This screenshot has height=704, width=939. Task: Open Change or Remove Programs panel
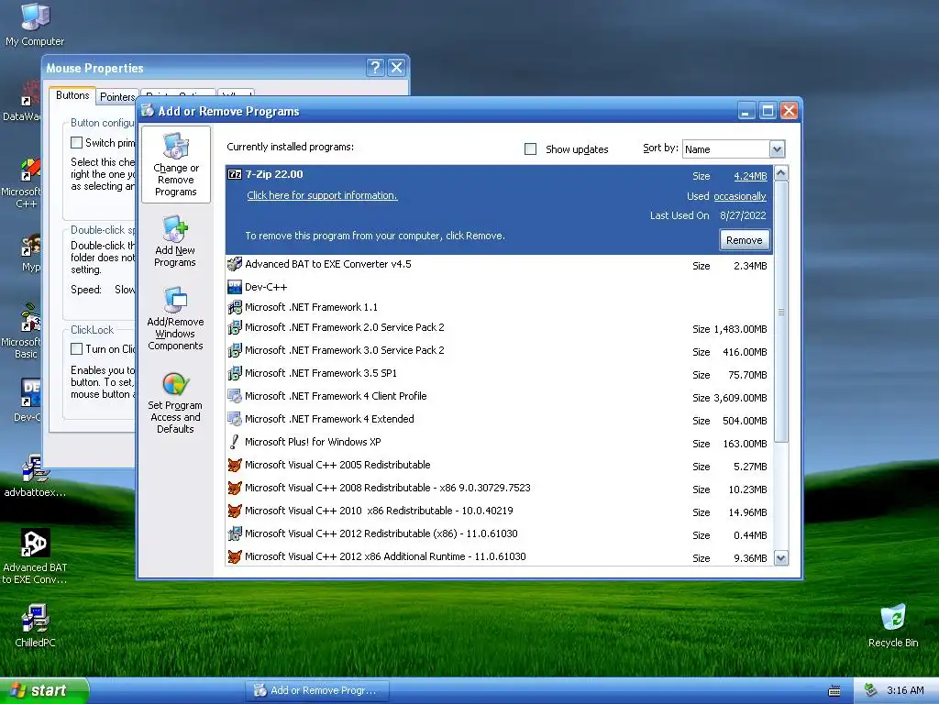click(x=175, y=165)
